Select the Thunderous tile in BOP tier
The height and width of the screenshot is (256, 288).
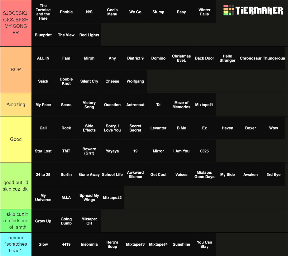tap(274, 58)
